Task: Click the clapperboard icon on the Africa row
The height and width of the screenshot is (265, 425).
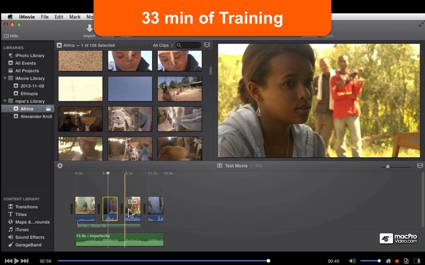Action: pyautogui.click(x=48, y=109)
